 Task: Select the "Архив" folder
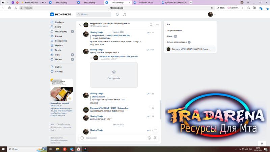pyautogui.click(x=170, y=36)
